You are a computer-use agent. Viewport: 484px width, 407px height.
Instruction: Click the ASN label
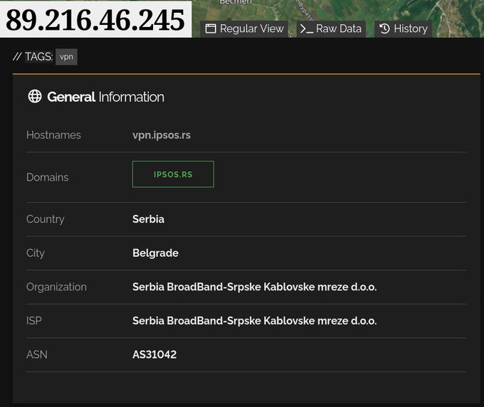(x=37, y=354)
